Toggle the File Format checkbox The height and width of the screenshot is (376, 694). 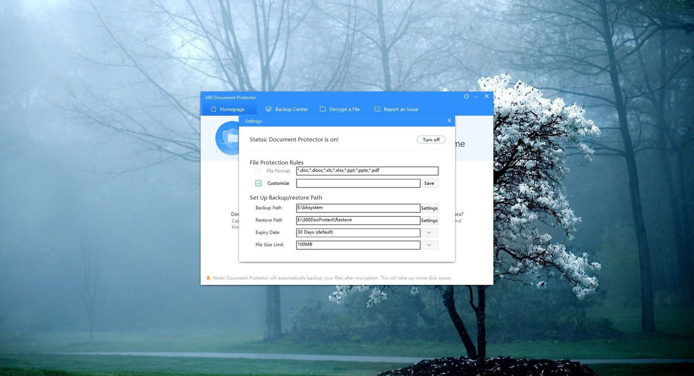(x=258, y=171)
